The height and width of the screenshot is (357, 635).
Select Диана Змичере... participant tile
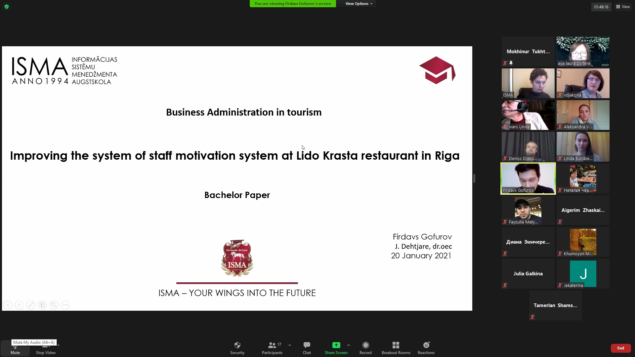[528, 242]
